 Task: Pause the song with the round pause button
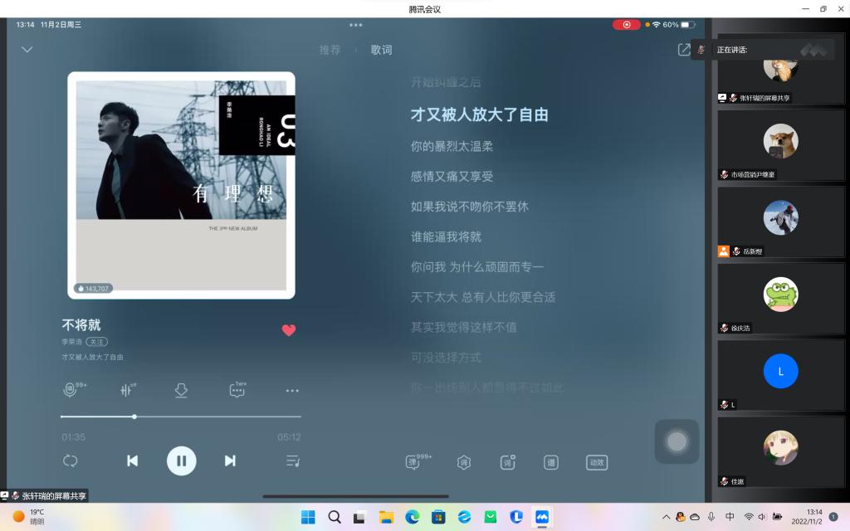click(x=182, y=460)
